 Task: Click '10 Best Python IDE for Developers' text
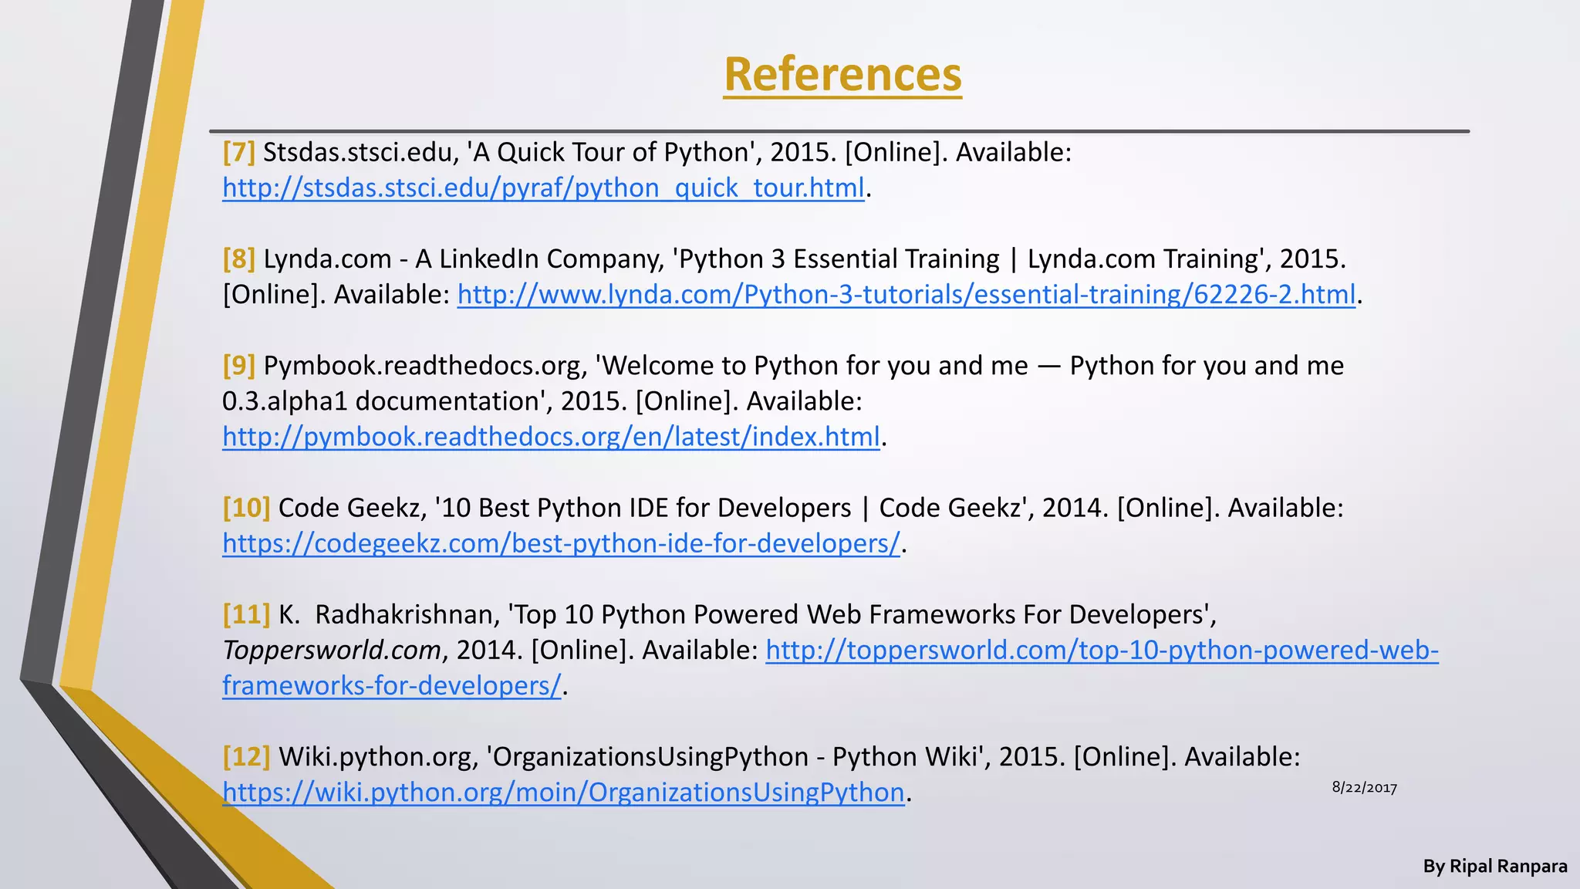[647, 508]
